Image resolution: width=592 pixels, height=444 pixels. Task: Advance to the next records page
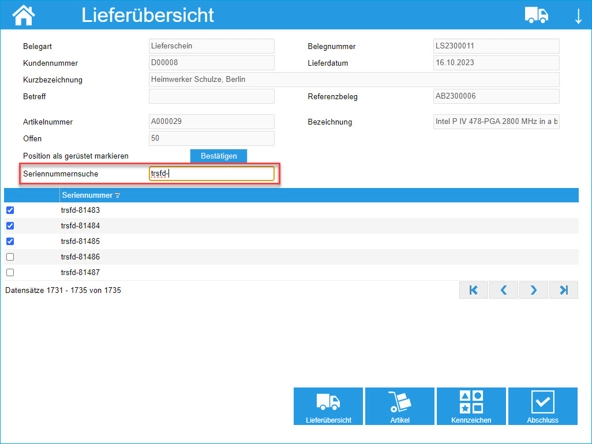[533, 289]
